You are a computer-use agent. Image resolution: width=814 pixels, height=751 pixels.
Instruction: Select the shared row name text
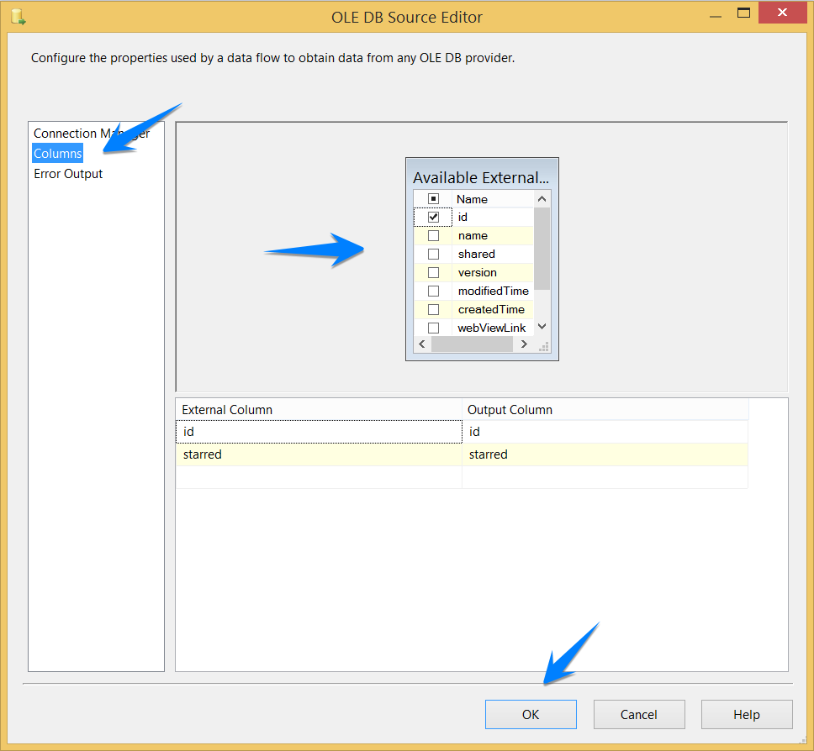[x=477, y=255]
